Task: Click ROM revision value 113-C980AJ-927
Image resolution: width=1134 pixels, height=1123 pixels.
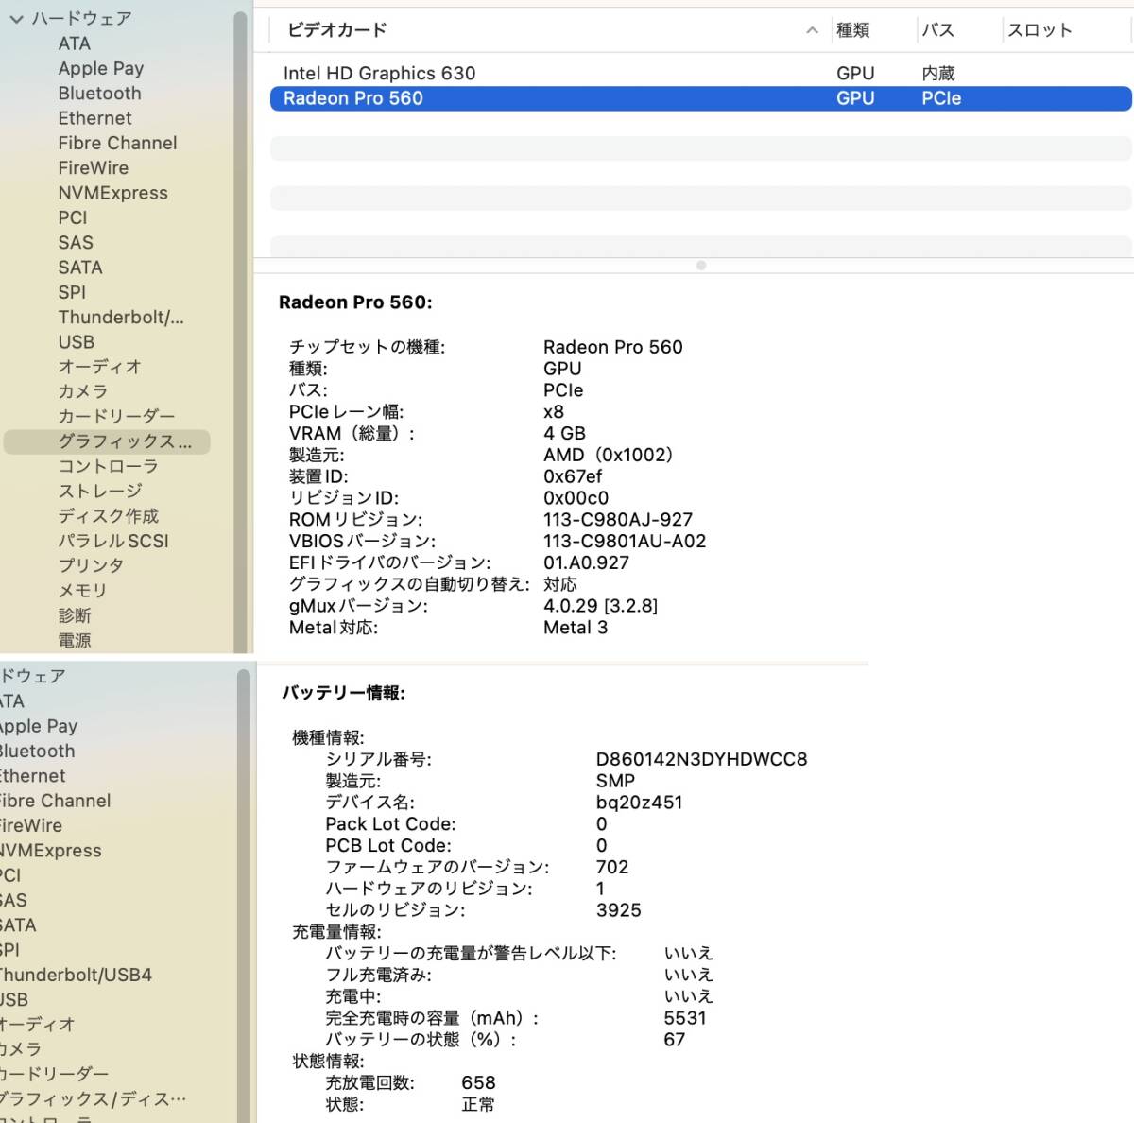Action: pos(618,520)
